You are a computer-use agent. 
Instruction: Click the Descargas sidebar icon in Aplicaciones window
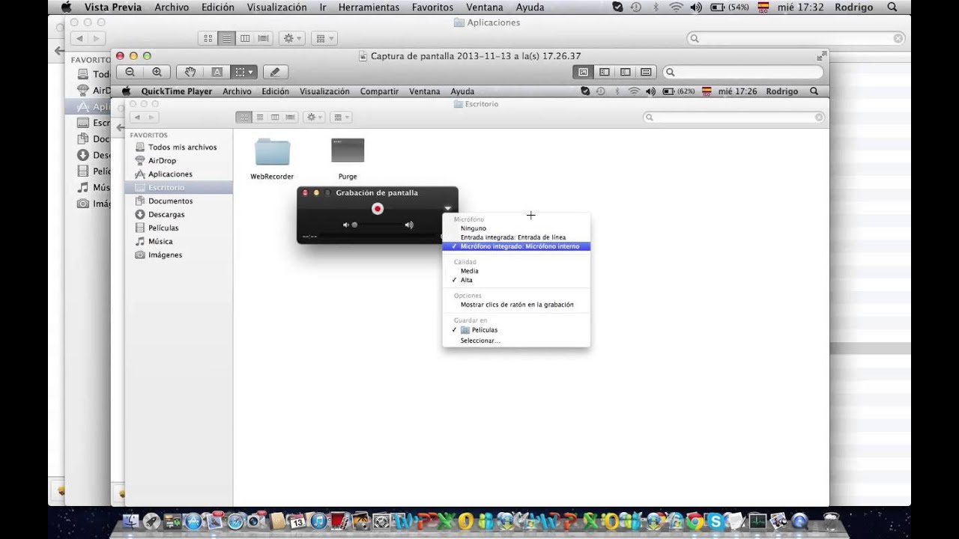coord(83,155)
